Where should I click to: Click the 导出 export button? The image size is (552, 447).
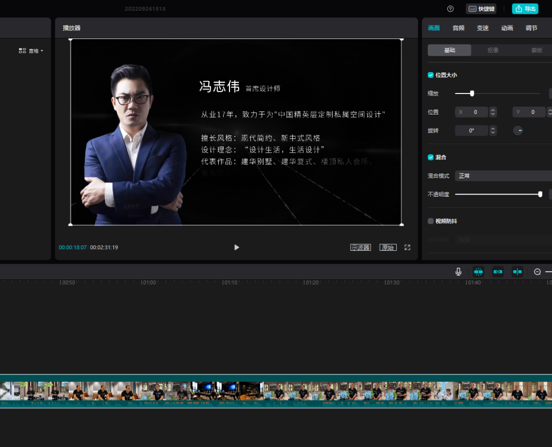(525, 9)
